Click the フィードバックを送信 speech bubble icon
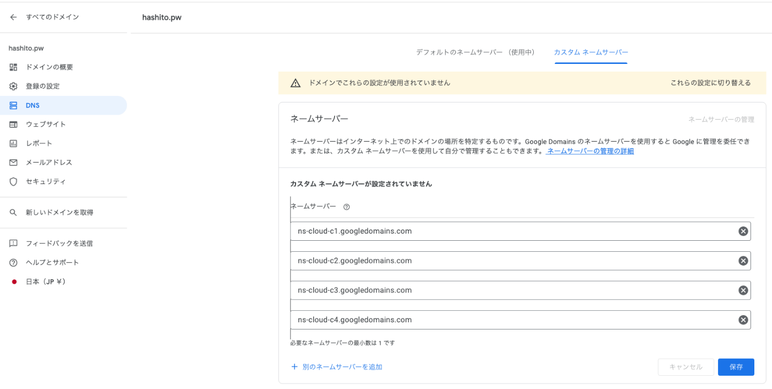 [13, 244]
